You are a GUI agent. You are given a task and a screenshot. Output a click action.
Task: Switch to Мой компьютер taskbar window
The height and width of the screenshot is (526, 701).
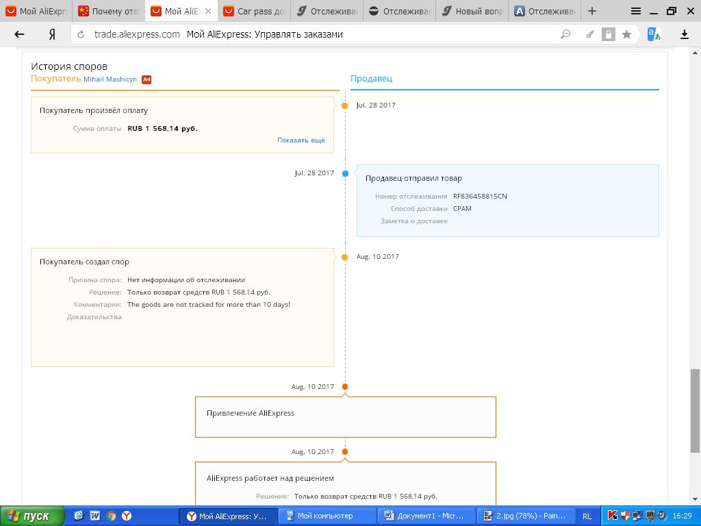click(x=327, y=516)
